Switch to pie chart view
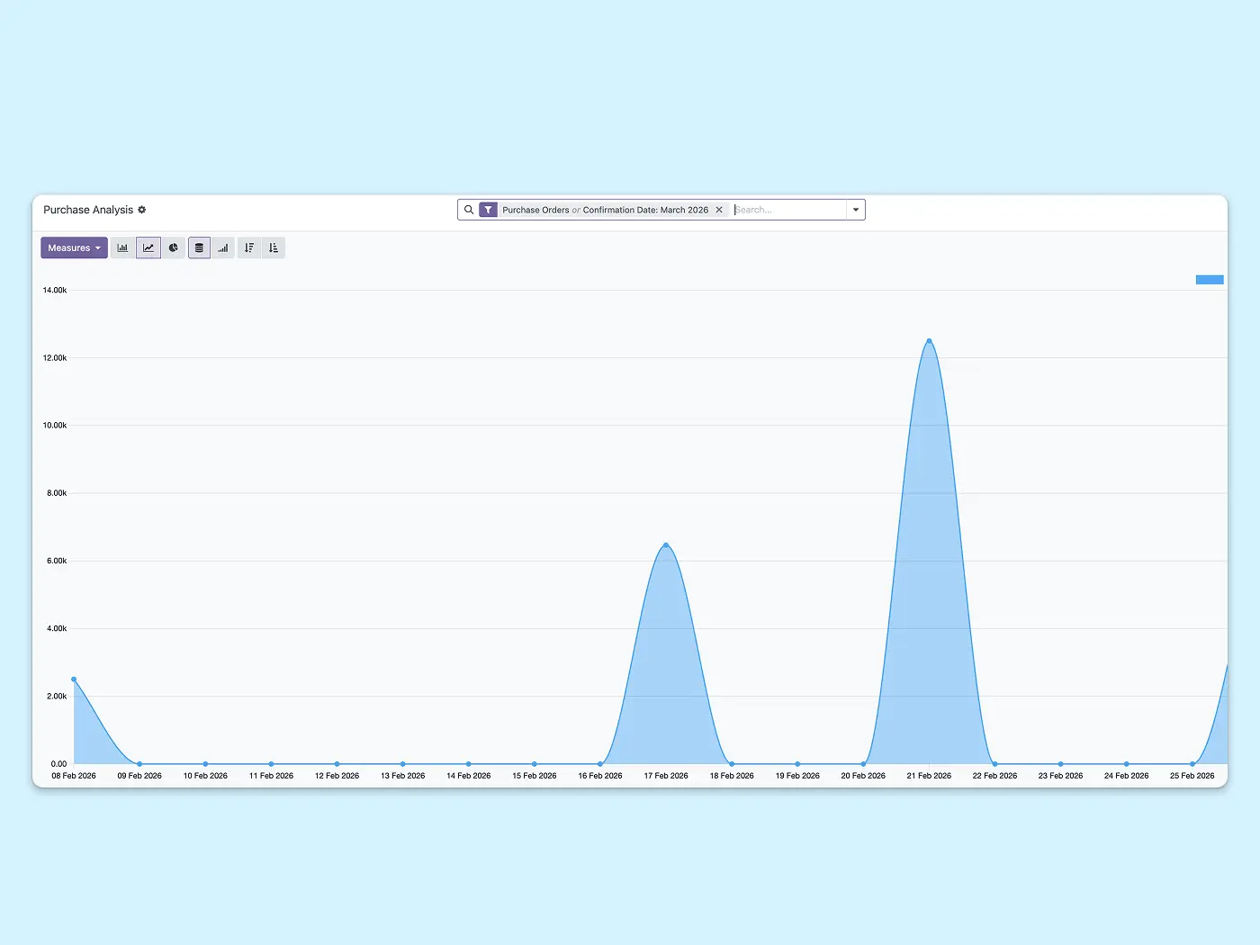The height and width of the screenshot is (945, 1260). [174, 247]
